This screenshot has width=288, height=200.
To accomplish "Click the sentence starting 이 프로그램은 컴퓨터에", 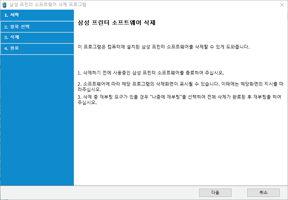I will pyautogui.click(x=164, y=47).
